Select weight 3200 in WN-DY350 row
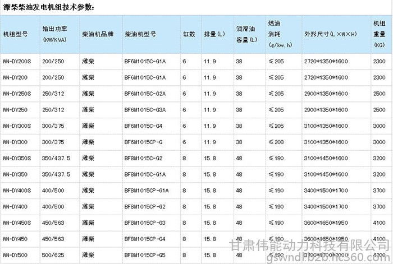Viewport: 393px width, 264px height. (379, 174)
